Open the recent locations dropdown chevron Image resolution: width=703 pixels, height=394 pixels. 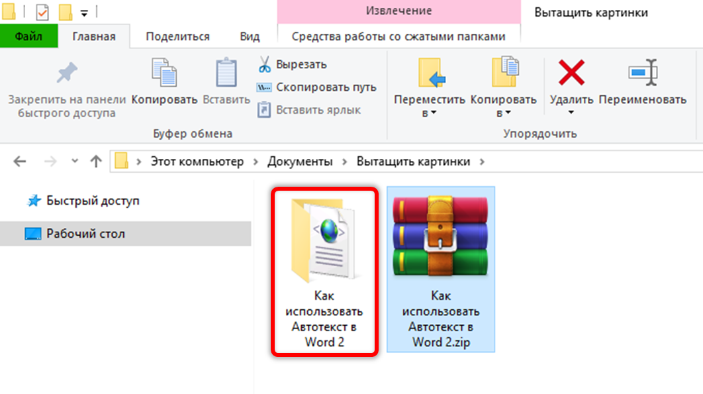(75, 161)
